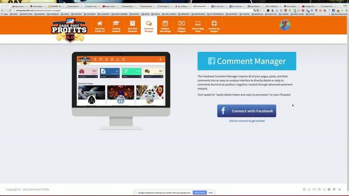
Task: Switch to the Email Queue browser tab
Action: coord(74,7)
